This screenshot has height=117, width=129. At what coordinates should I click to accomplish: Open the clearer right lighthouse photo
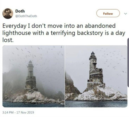96,76
